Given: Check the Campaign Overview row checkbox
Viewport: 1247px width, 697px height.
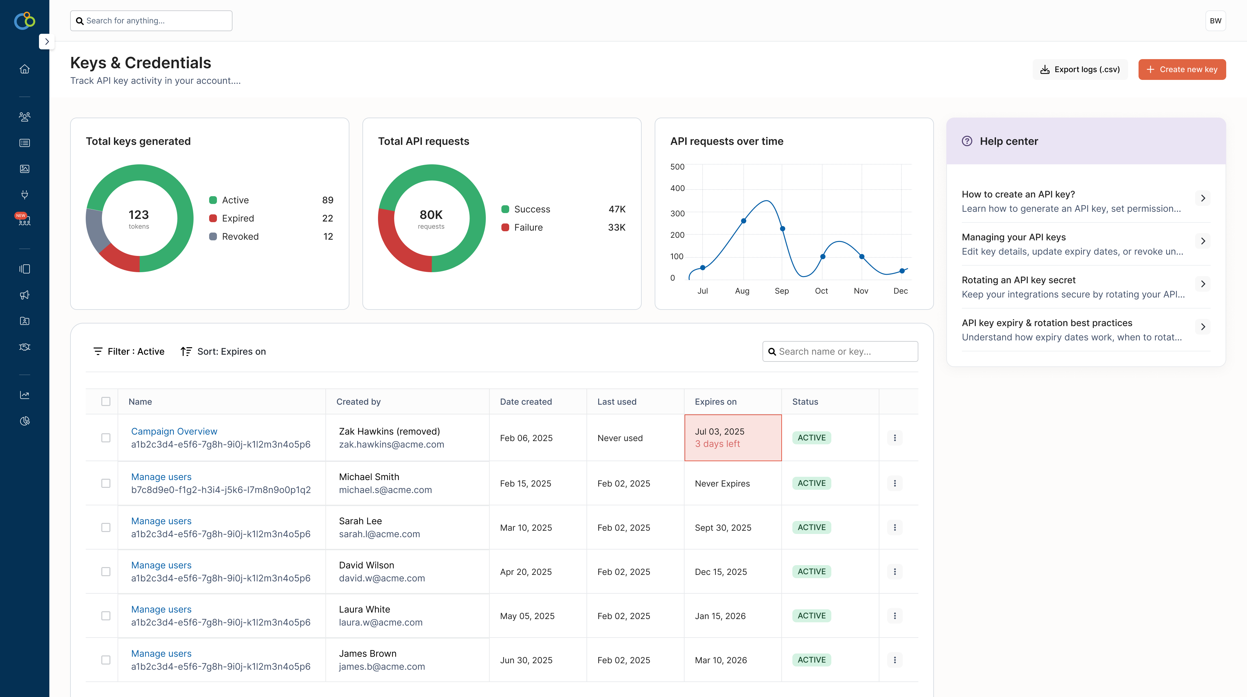Looking at the screenshot, I should [x=106, y=437].
